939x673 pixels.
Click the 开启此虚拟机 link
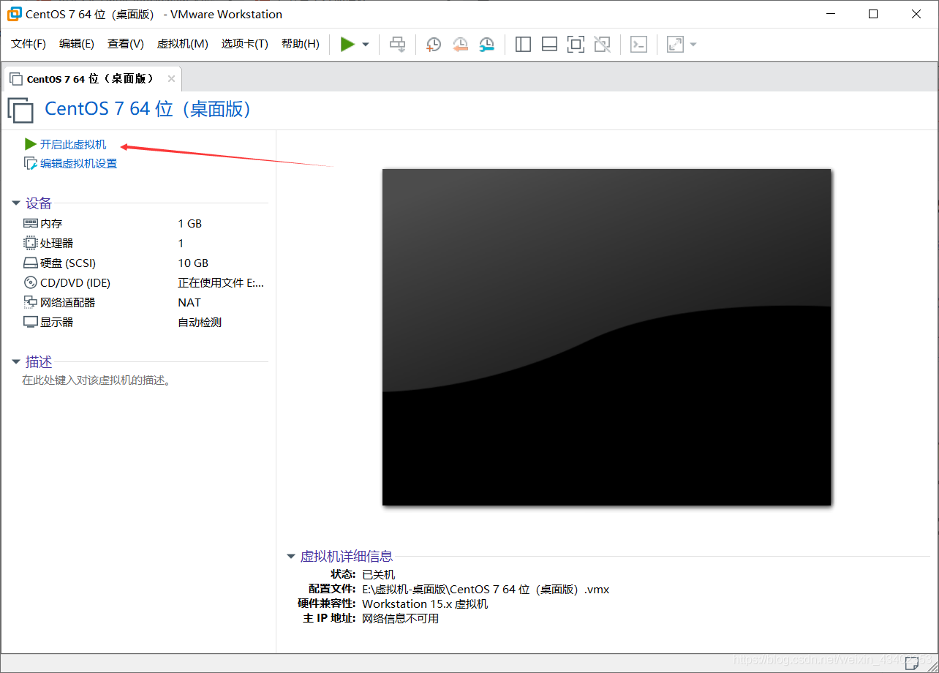click(73, 145)
